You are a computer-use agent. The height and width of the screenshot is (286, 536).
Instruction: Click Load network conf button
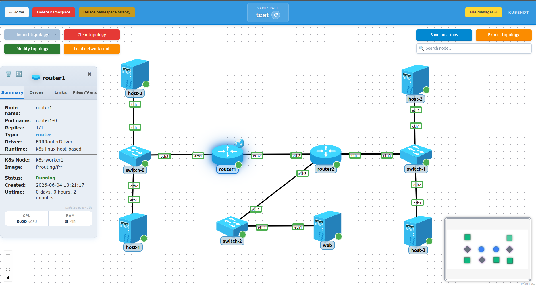(x=92, y=49)
